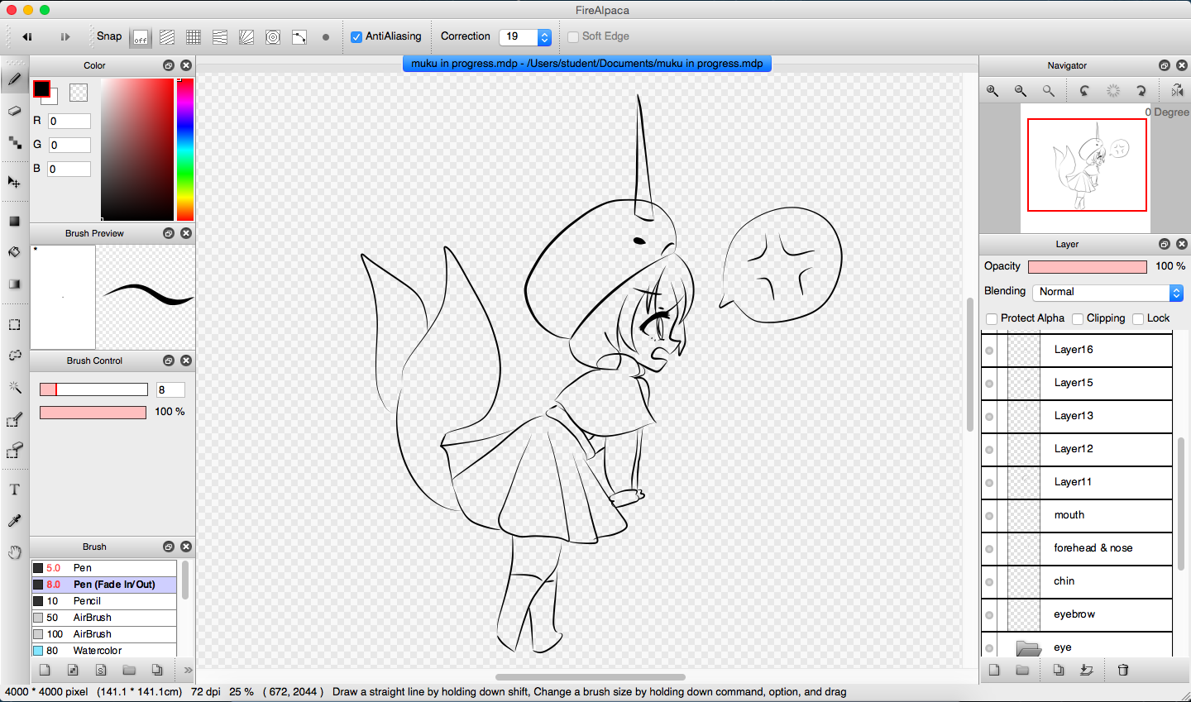Enable the Clipping checkbox
Screen dimensions: 1191x702
(x=1078, y=319)
